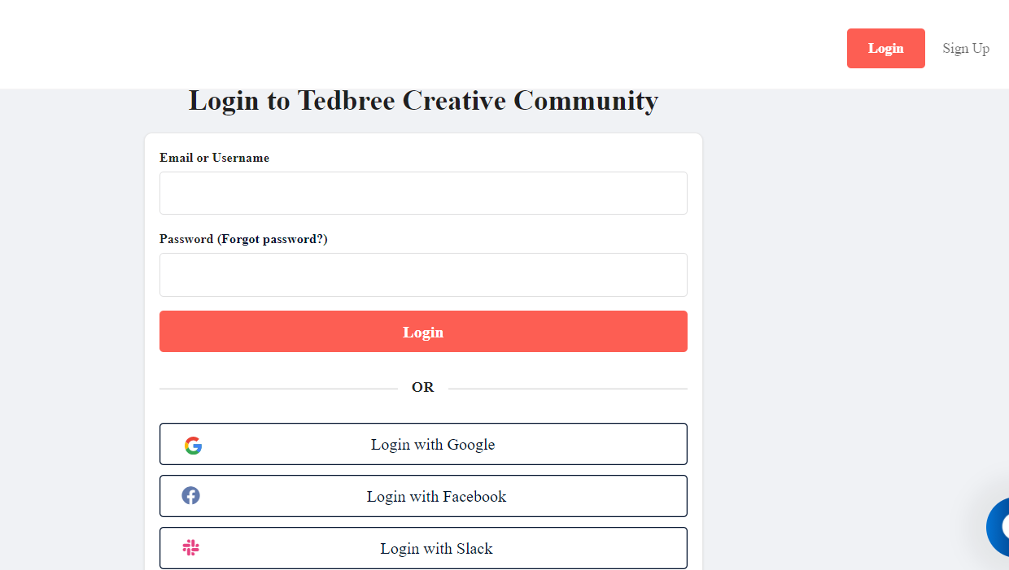Open the blue chat widget bubble
The width and height of the screenshot is (1009, 570).
pos(1000,527)
